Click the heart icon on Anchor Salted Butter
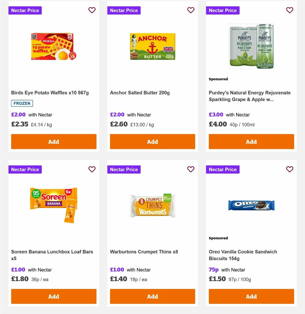The width and height of the screenshot is (305, 314). coord(191,10)
